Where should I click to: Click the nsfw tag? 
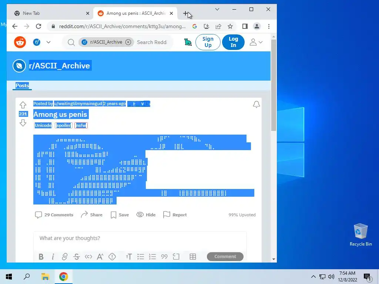(x=81, y=125)
